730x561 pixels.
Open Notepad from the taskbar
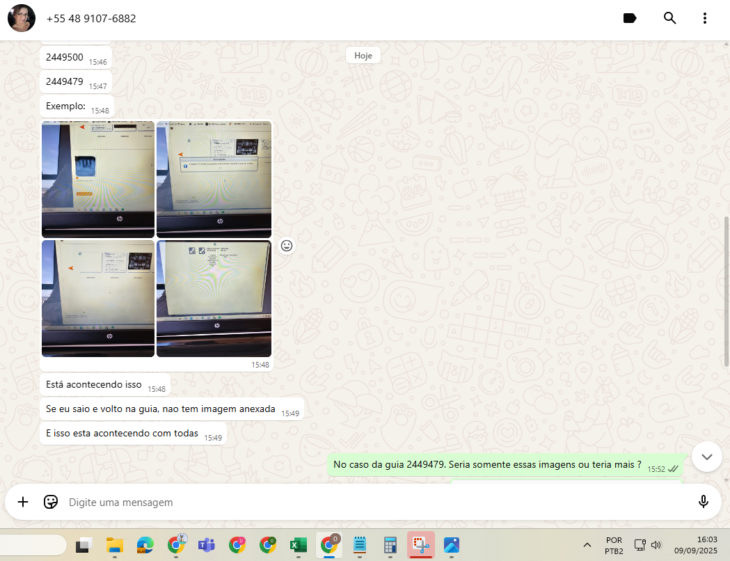pyautogui.click(x=359, y=545)
